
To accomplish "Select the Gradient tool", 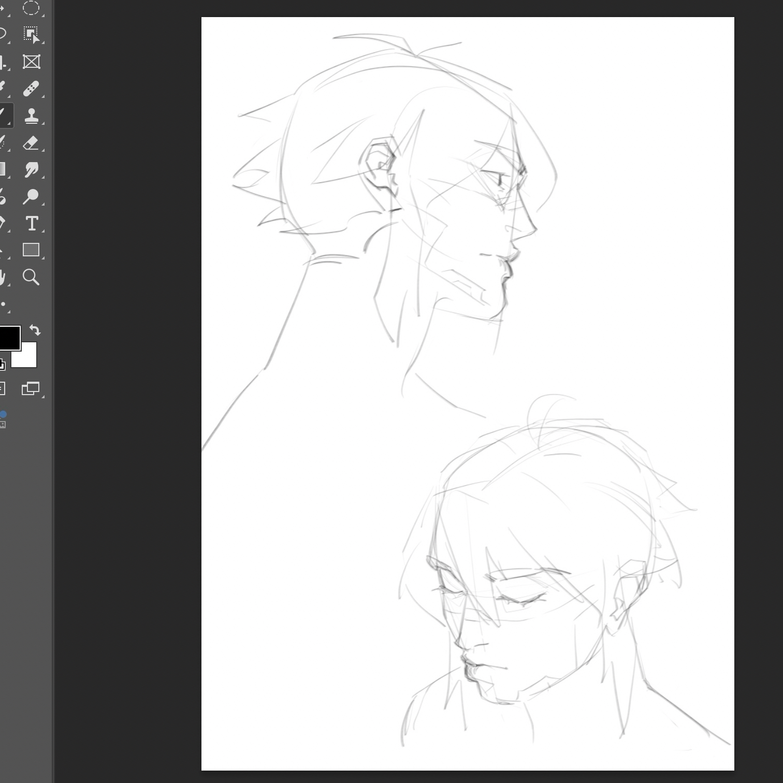I will pyautogui.click(x=3, y=169).
